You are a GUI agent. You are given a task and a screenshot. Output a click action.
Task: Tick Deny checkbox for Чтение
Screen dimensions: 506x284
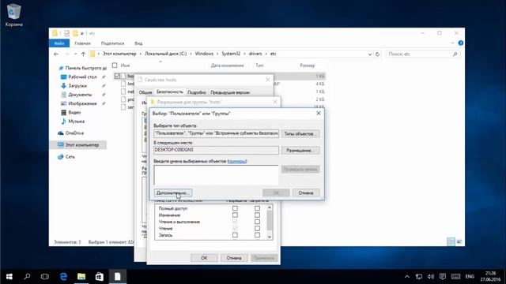(257, 228)
